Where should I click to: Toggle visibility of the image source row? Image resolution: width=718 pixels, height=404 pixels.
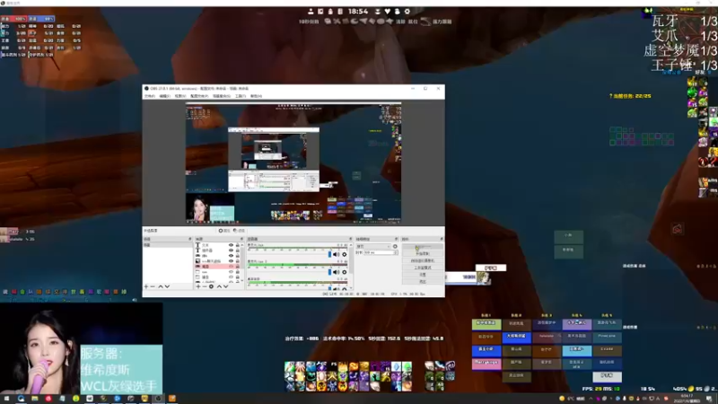(231, 261)
